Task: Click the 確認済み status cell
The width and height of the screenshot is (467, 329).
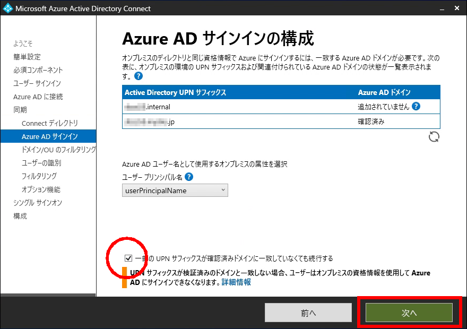Action: tap(371, 122)
